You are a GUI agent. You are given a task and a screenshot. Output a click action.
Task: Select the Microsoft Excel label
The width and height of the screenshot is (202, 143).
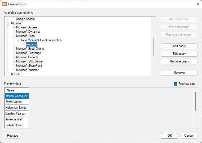click(x=26, y=36)
